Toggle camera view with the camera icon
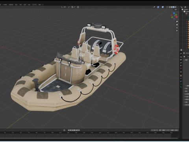 [x=177, y=28]
